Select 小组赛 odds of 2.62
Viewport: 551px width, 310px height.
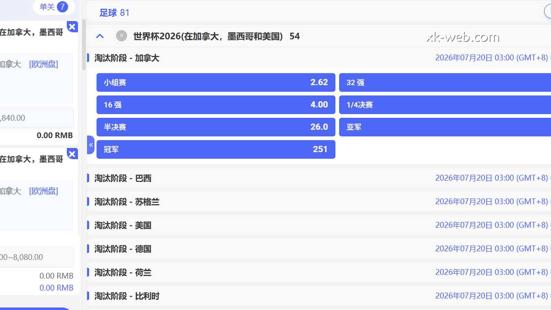tap(215, 82)
